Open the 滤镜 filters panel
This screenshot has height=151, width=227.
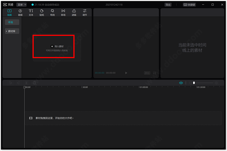(x=74, y=12)
